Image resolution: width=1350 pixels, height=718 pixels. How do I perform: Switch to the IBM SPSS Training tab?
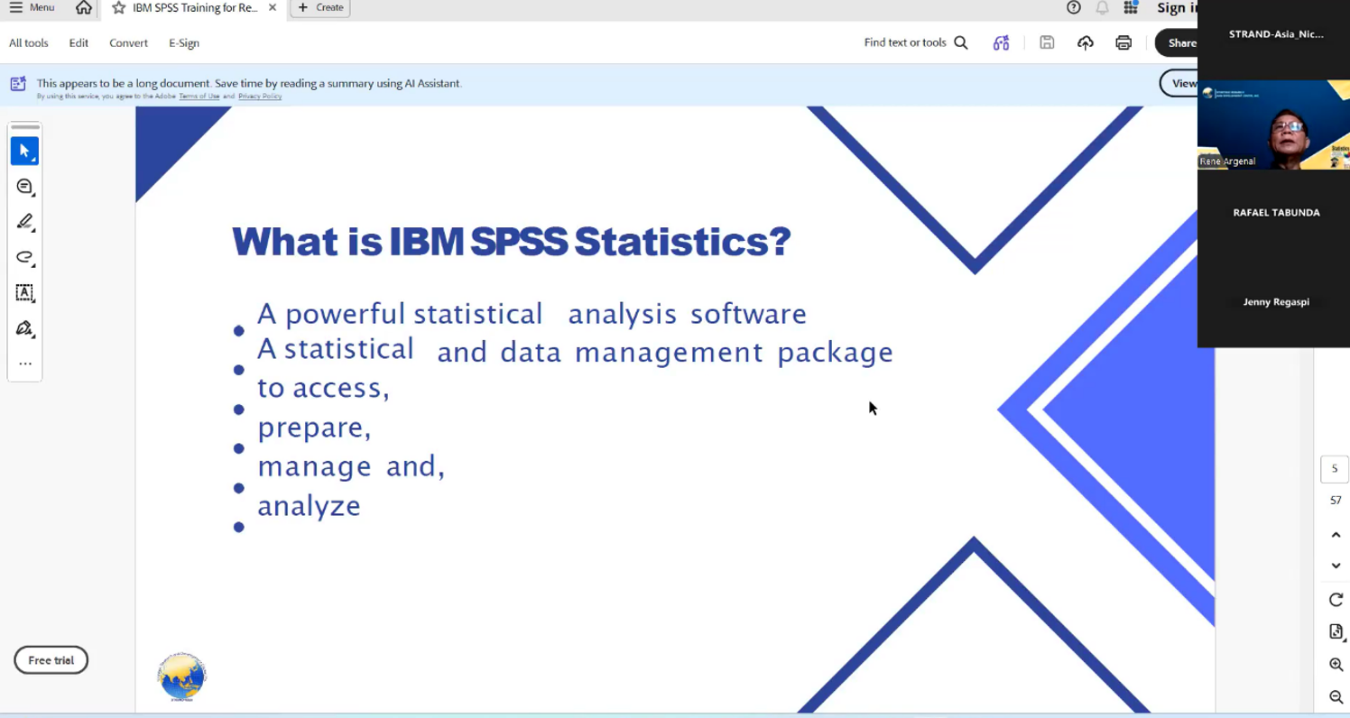194,8
